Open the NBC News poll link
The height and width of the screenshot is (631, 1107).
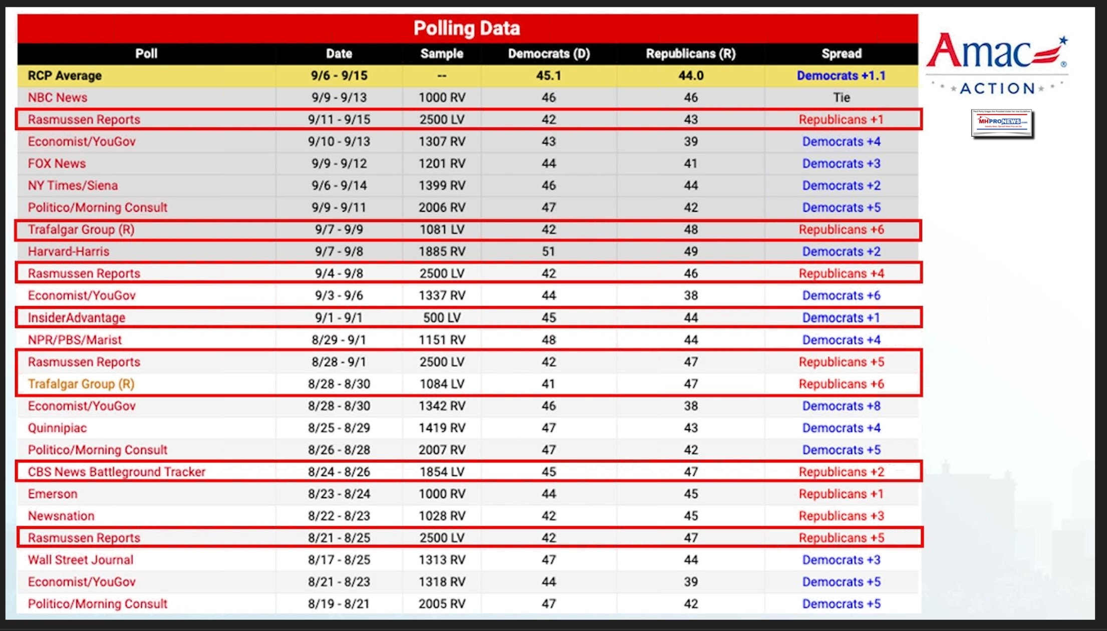point(58,98)
